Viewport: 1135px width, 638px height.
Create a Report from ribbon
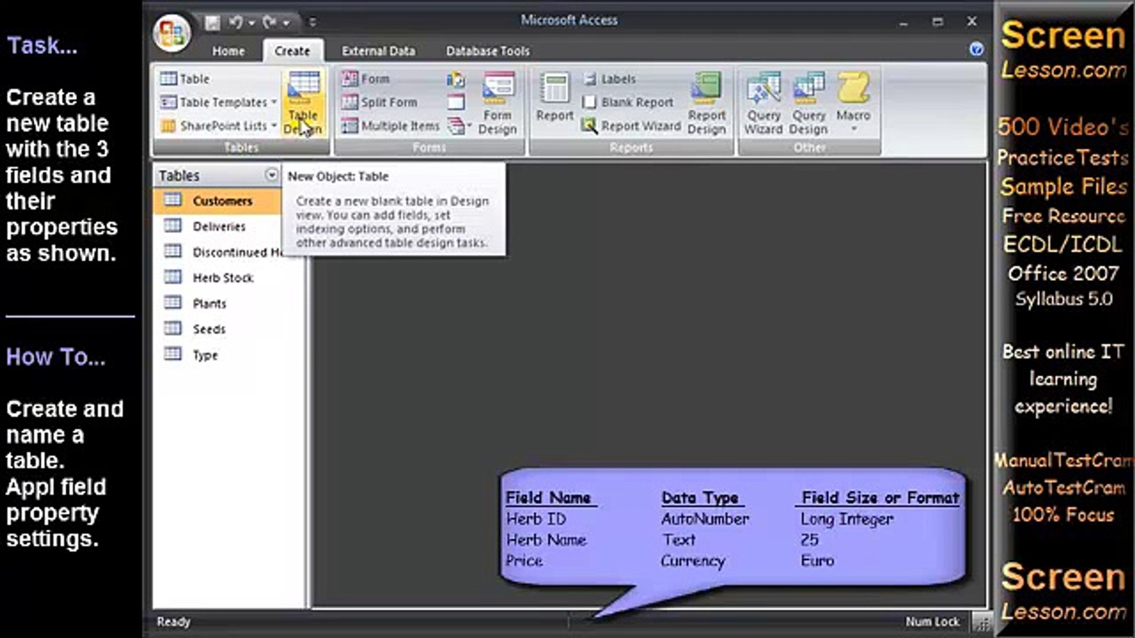pyautogui.click(x=554, y=97)
